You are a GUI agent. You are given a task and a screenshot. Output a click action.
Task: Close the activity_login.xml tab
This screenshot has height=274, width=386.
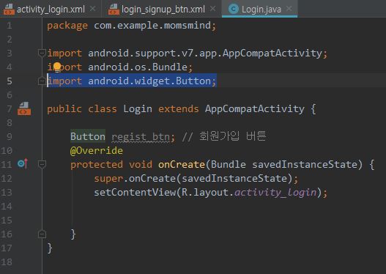tap(93, 9)
